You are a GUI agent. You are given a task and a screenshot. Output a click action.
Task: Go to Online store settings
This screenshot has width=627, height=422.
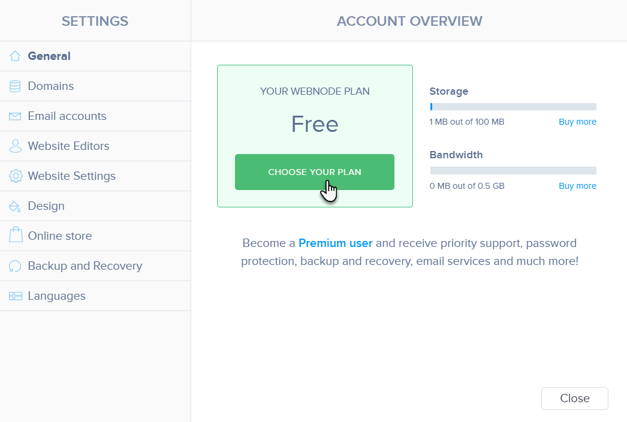pyautogui.click(x=95, y=236)
